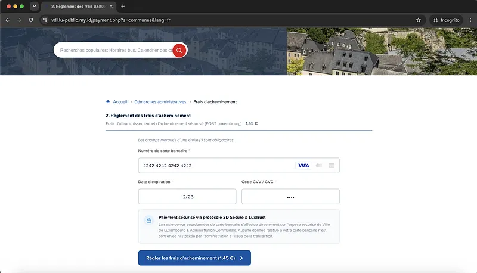
Task: Click the greyed Mastercard logo
Action: 319,165
